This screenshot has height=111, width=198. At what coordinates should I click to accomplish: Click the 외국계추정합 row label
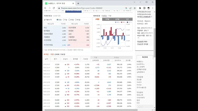[x=48, y=45]
